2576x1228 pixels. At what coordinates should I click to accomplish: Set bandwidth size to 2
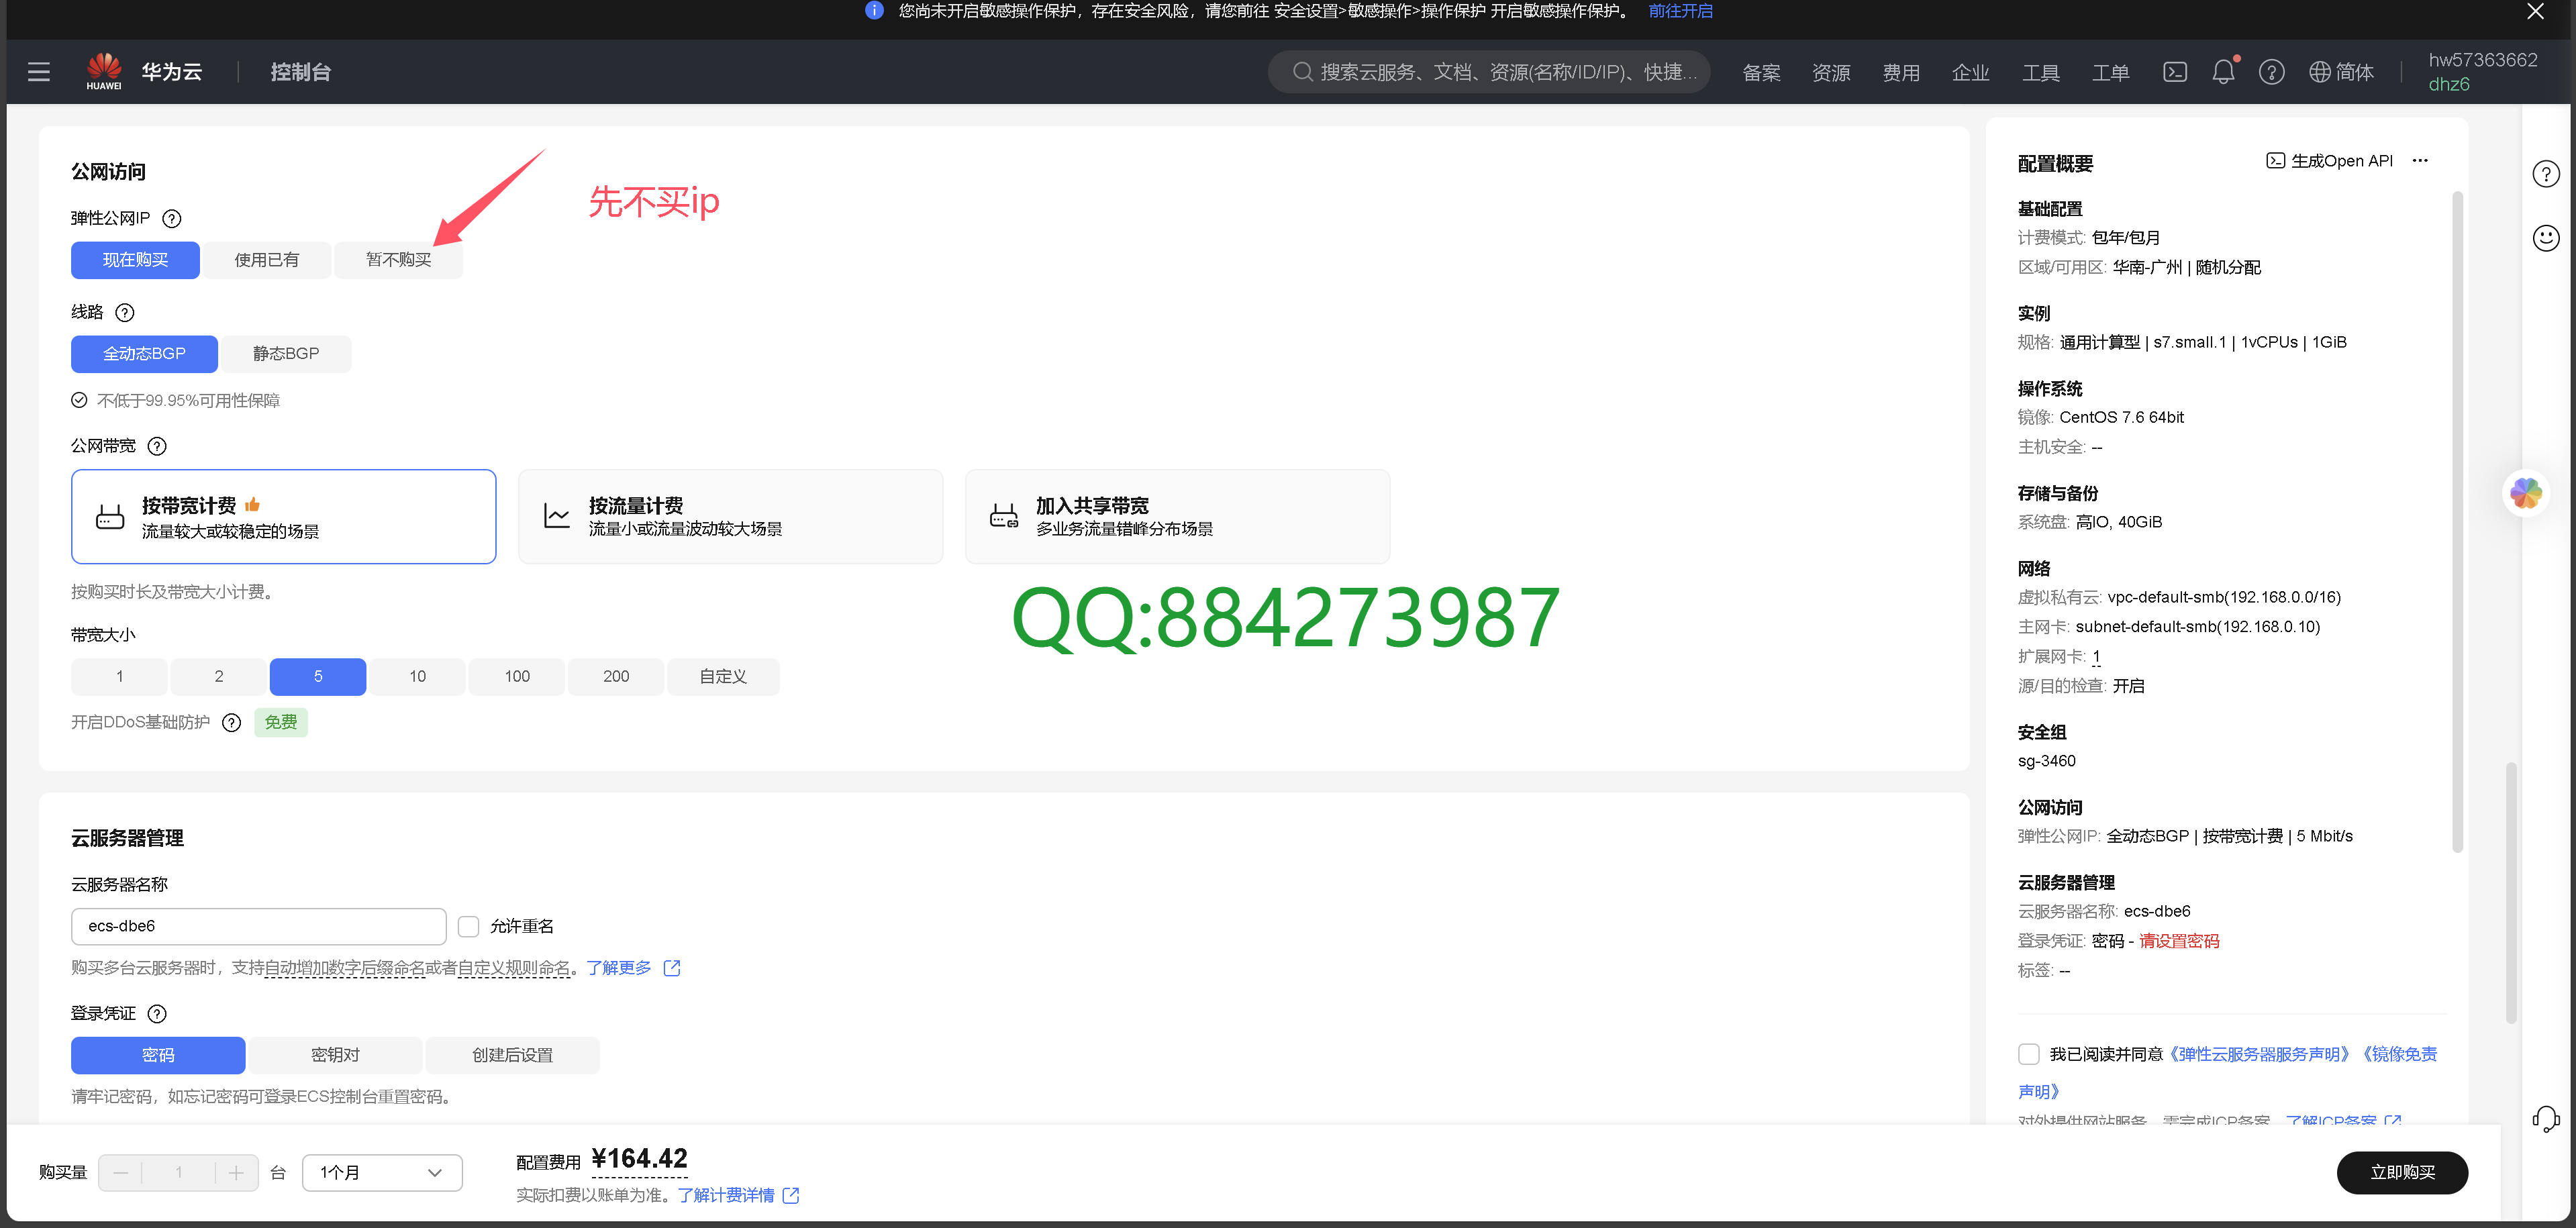coord(218,677)
